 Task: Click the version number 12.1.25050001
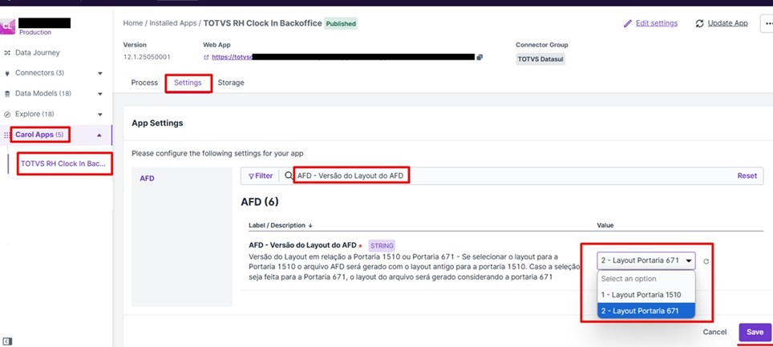147,57
